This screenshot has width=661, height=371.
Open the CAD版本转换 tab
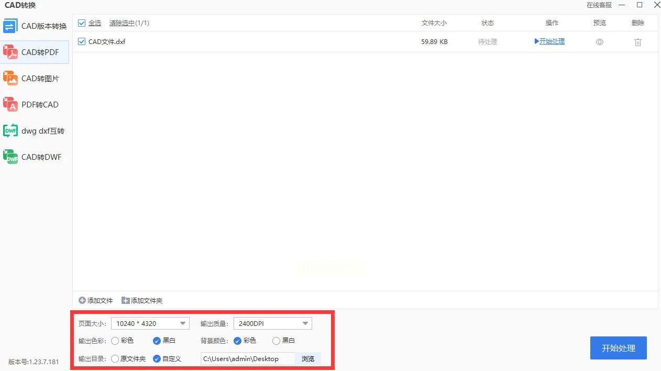(35, 26)
